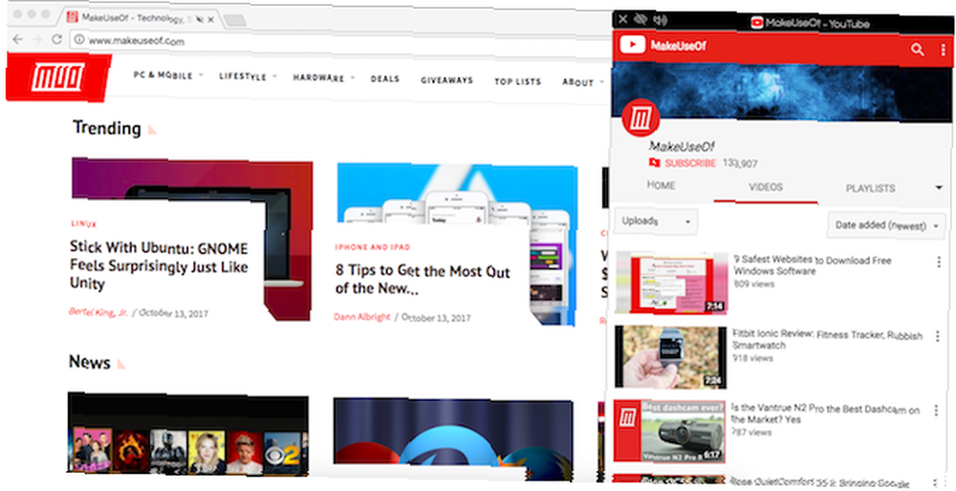Click the MUO logo on the website
Viewport: 956px width, 491px height.
[x=58, y=77]
